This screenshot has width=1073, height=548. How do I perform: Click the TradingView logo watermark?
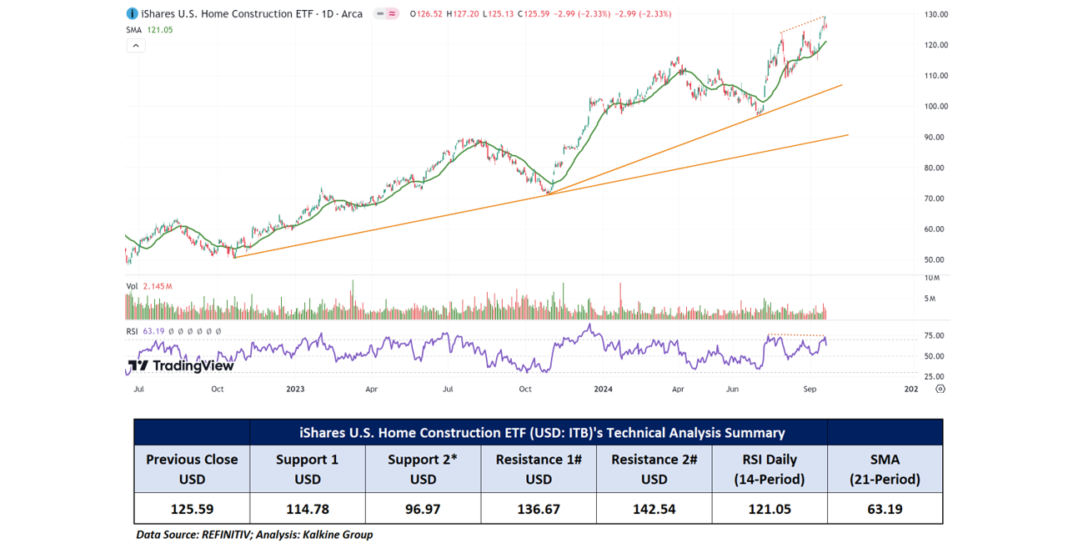(x=181, y=366)
